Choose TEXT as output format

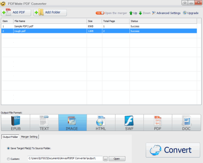44,122
